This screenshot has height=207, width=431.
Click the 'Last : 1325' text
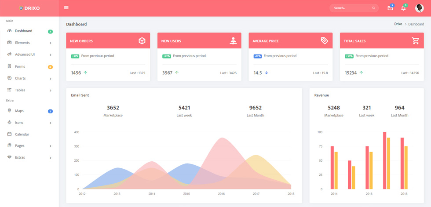137,73
